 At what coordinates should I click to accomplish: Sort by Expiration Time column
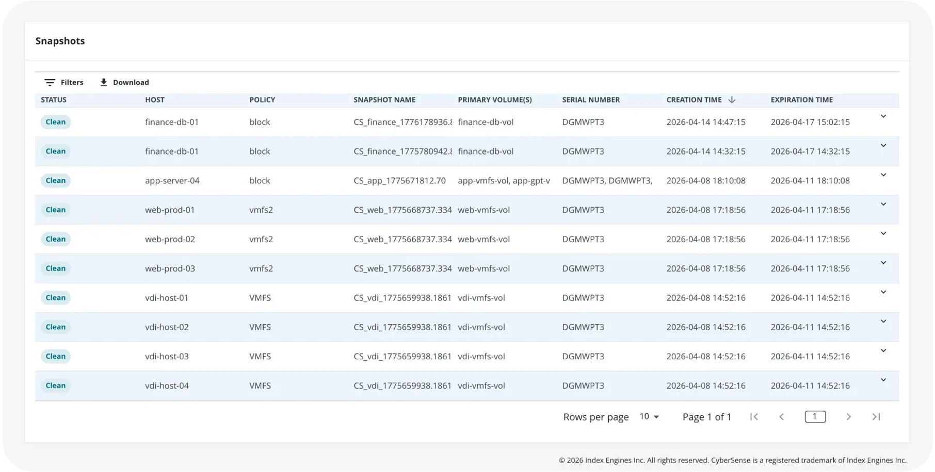pos(802,100)
